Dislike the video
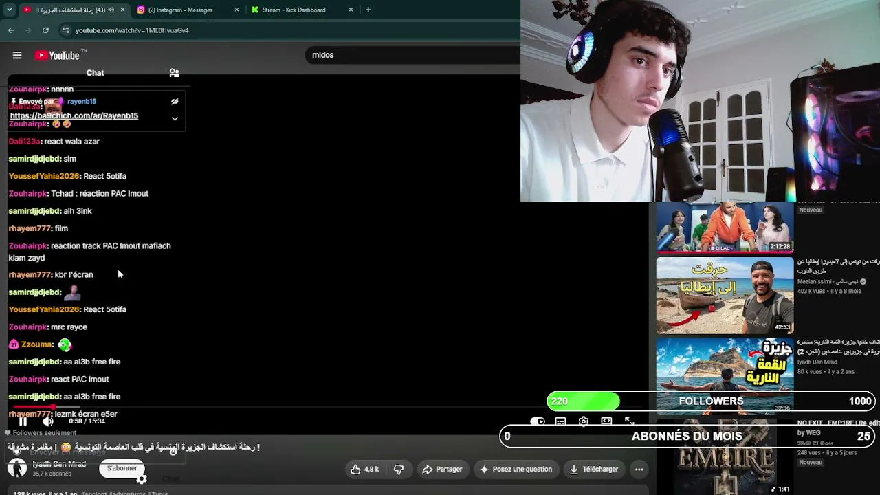The image size is (880, 495). pyautogui.click(x=399, y=470)
